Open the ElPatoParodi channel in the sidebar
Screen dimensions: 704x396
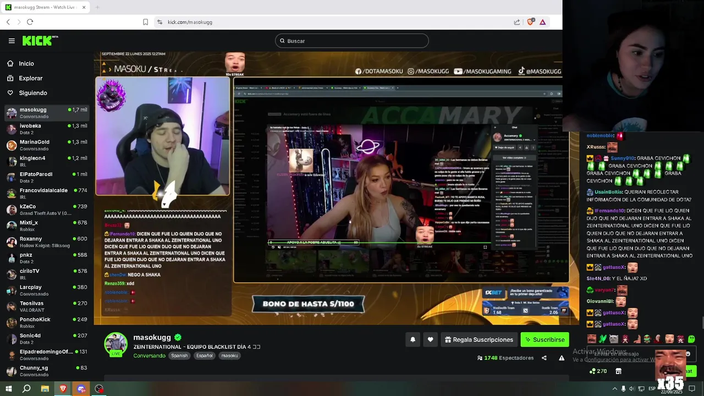point(47,177)
